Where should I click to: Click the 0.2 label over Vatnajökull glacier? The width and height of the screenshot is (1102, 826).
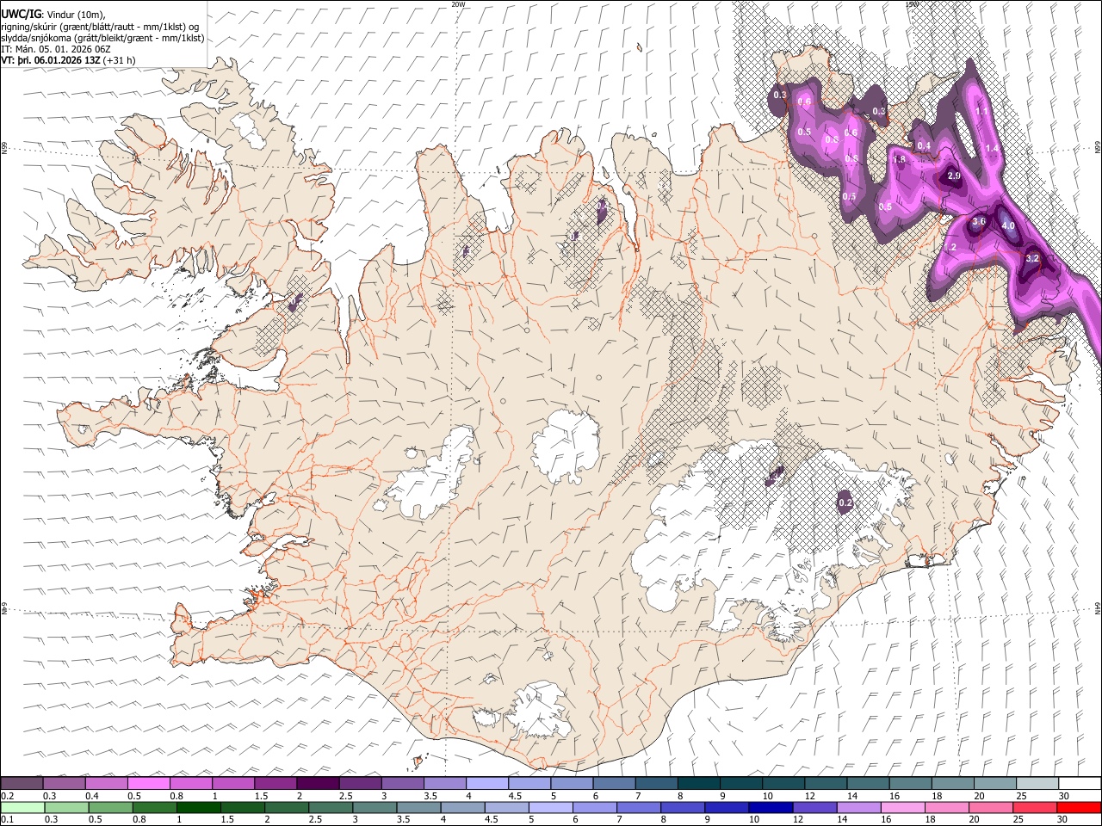pyautogui.click(x=845, y=502)
